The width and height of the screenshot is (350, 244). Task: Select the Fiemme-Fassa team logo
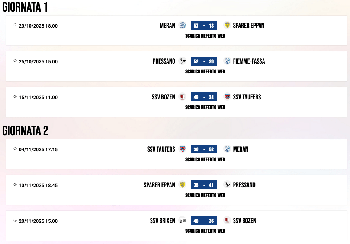[x=227, y=61]
